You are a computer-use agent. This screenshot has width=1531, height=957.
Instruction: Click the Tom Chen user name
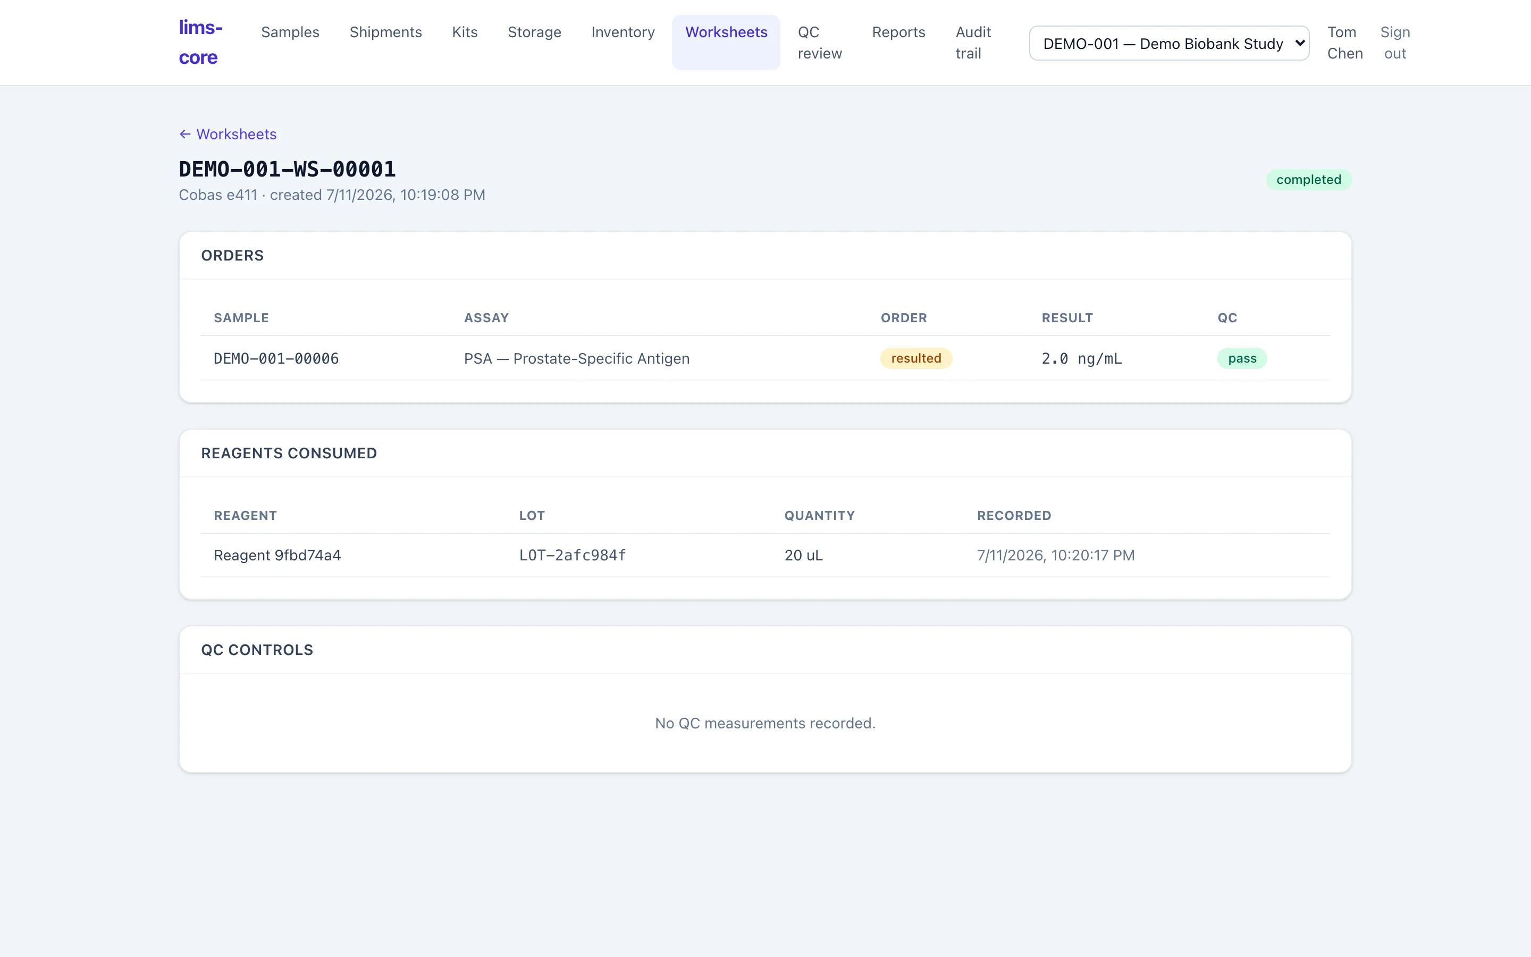point(1344,43)
